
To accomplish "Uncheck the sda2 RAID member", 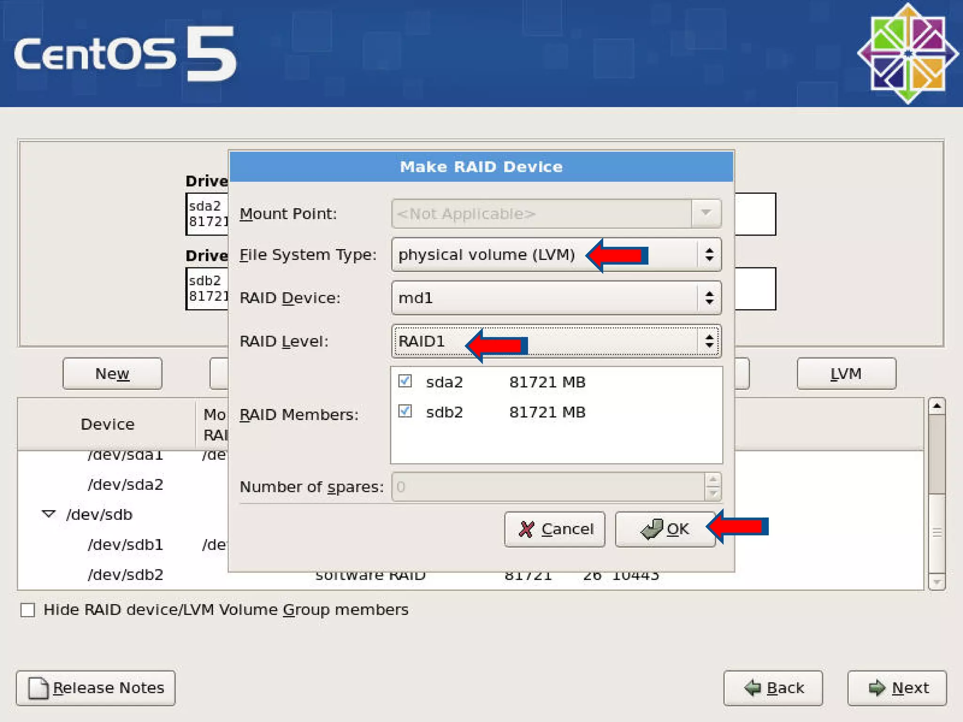I will [x=405, y=381].
